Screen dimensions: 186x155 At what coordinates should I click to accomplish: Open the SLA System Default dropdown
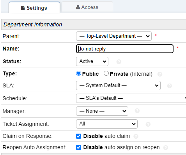click(x=118, y=85)
